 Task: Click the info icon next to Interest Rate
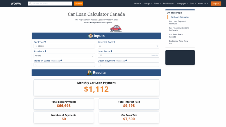pos(114,42)
